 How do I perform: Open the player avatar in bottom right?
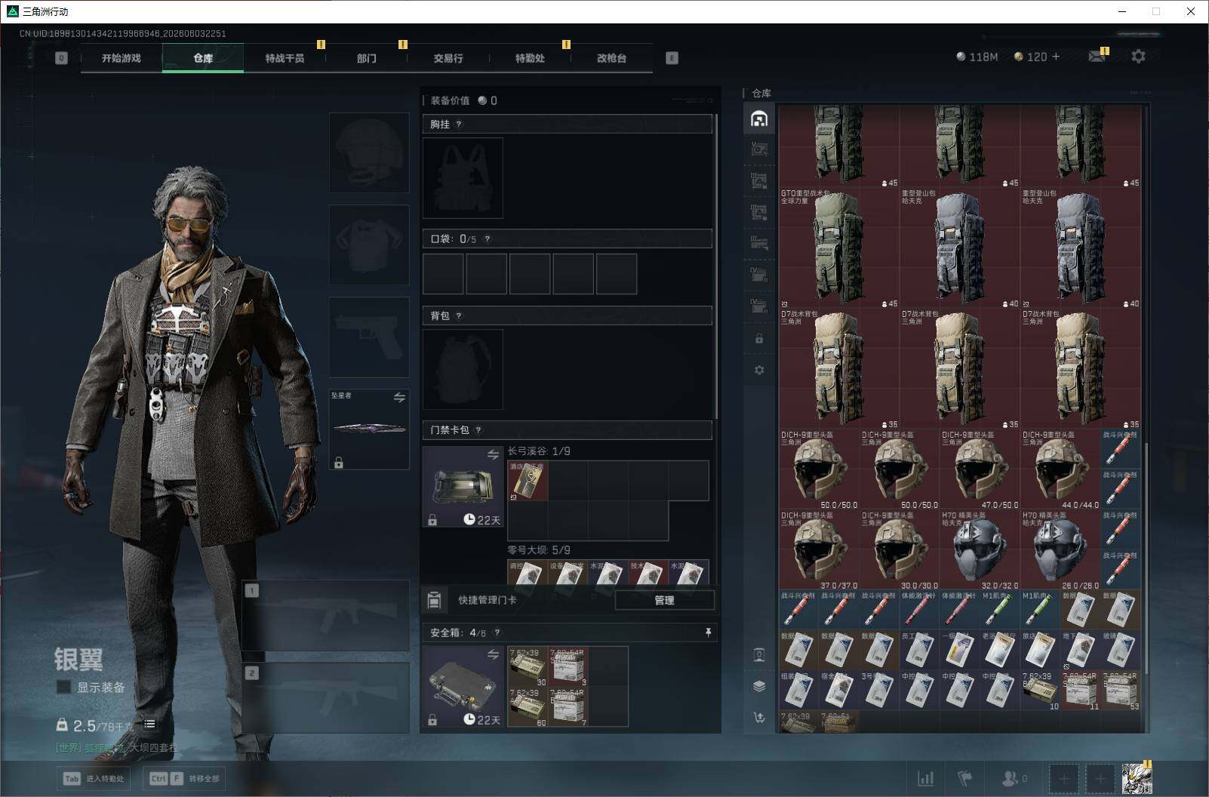coord(1137,778)
